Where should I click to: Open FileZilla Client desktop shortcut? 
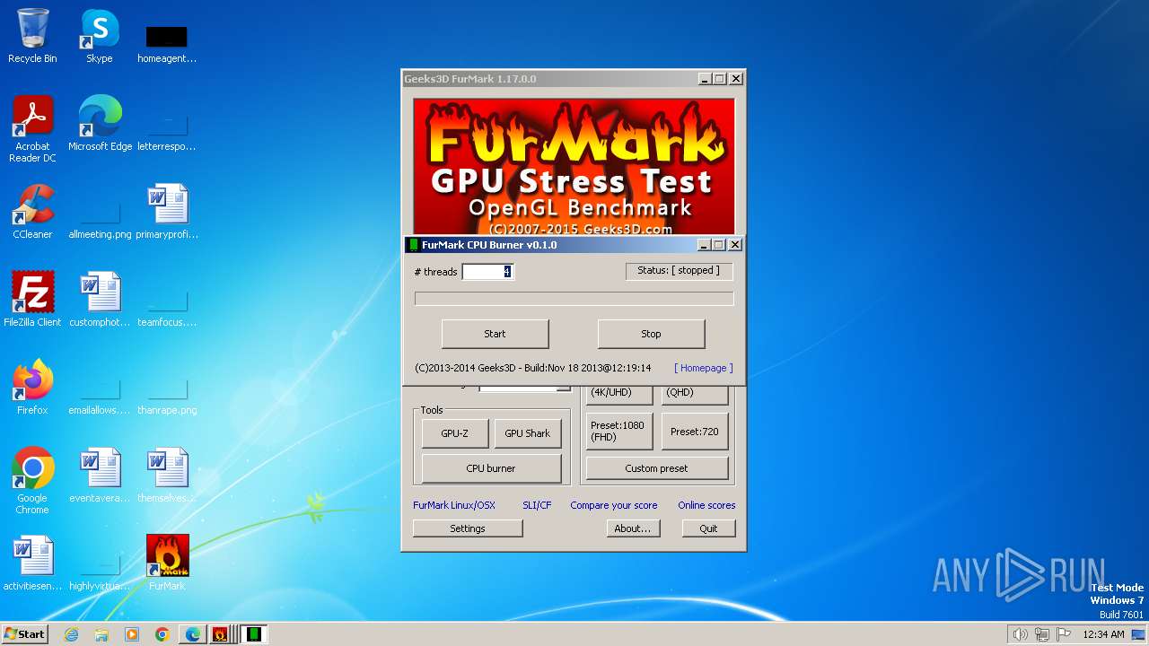tap(32, 300)
